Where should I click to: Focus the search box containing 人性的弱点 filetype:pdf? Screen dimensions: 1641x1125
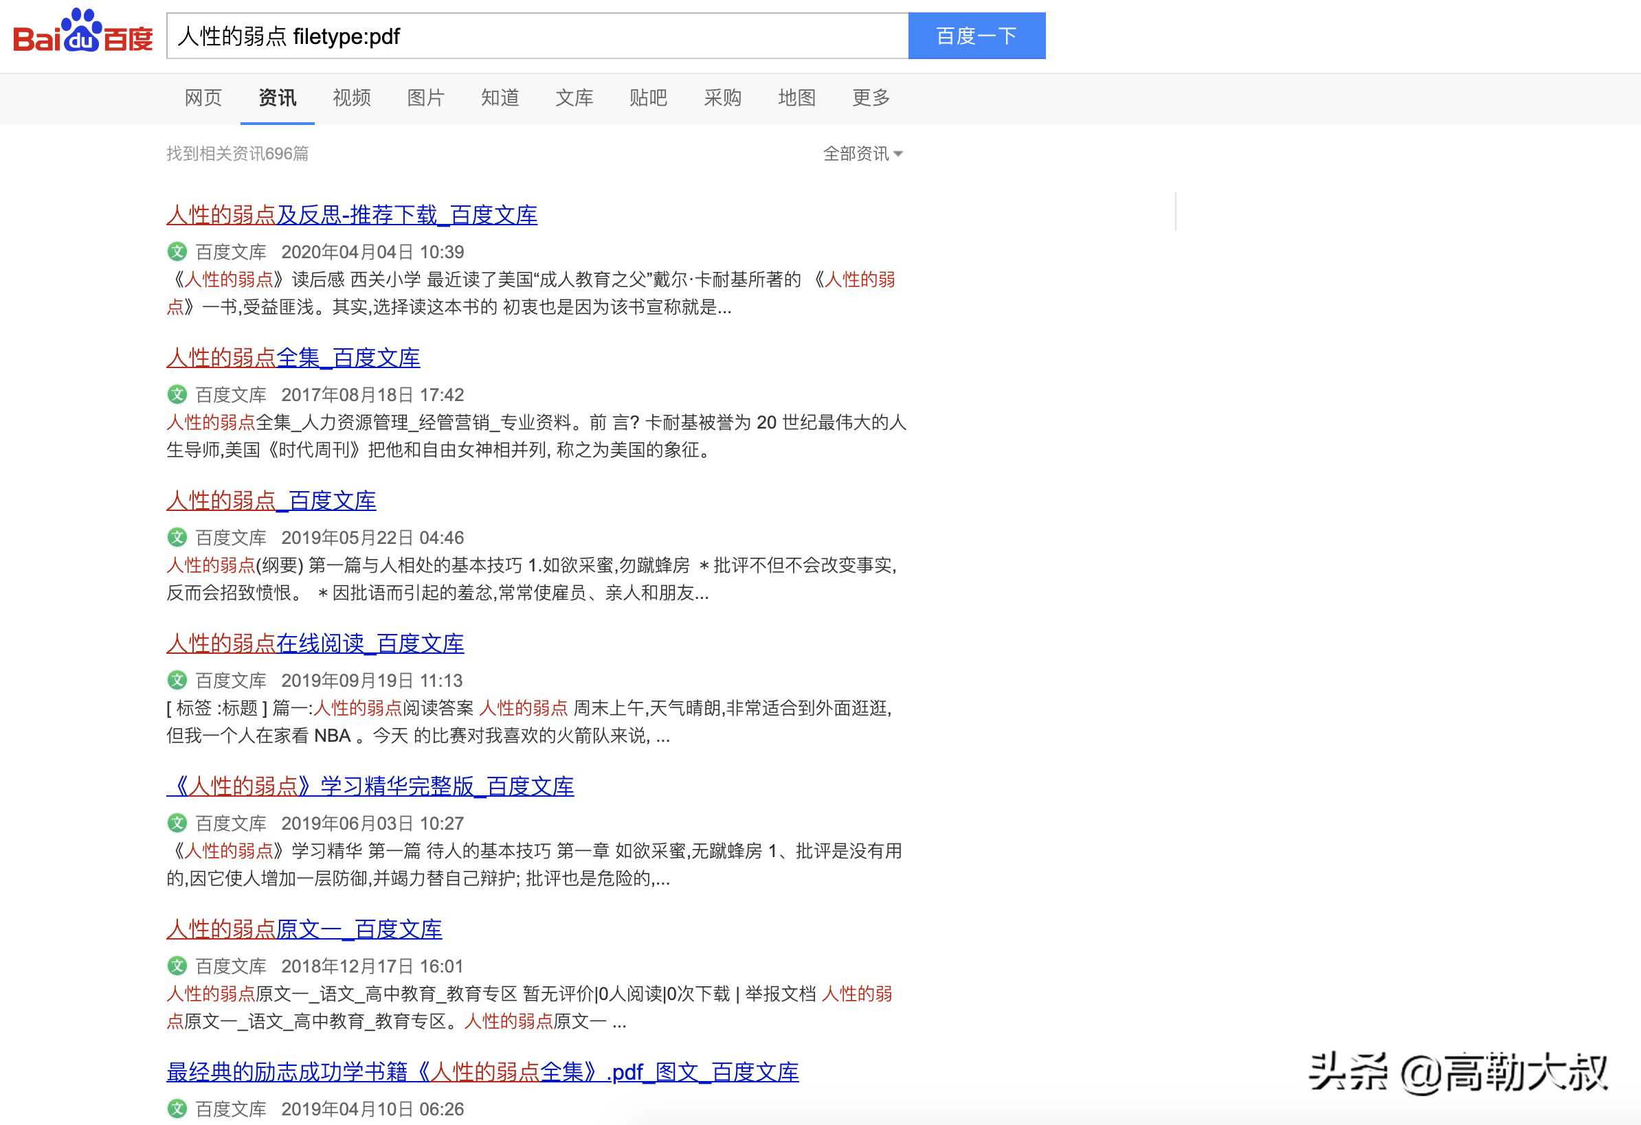pos(537,36)
